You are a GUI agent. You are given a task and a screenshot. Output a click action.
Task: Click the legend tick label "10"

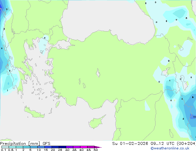tap(39, 150)
